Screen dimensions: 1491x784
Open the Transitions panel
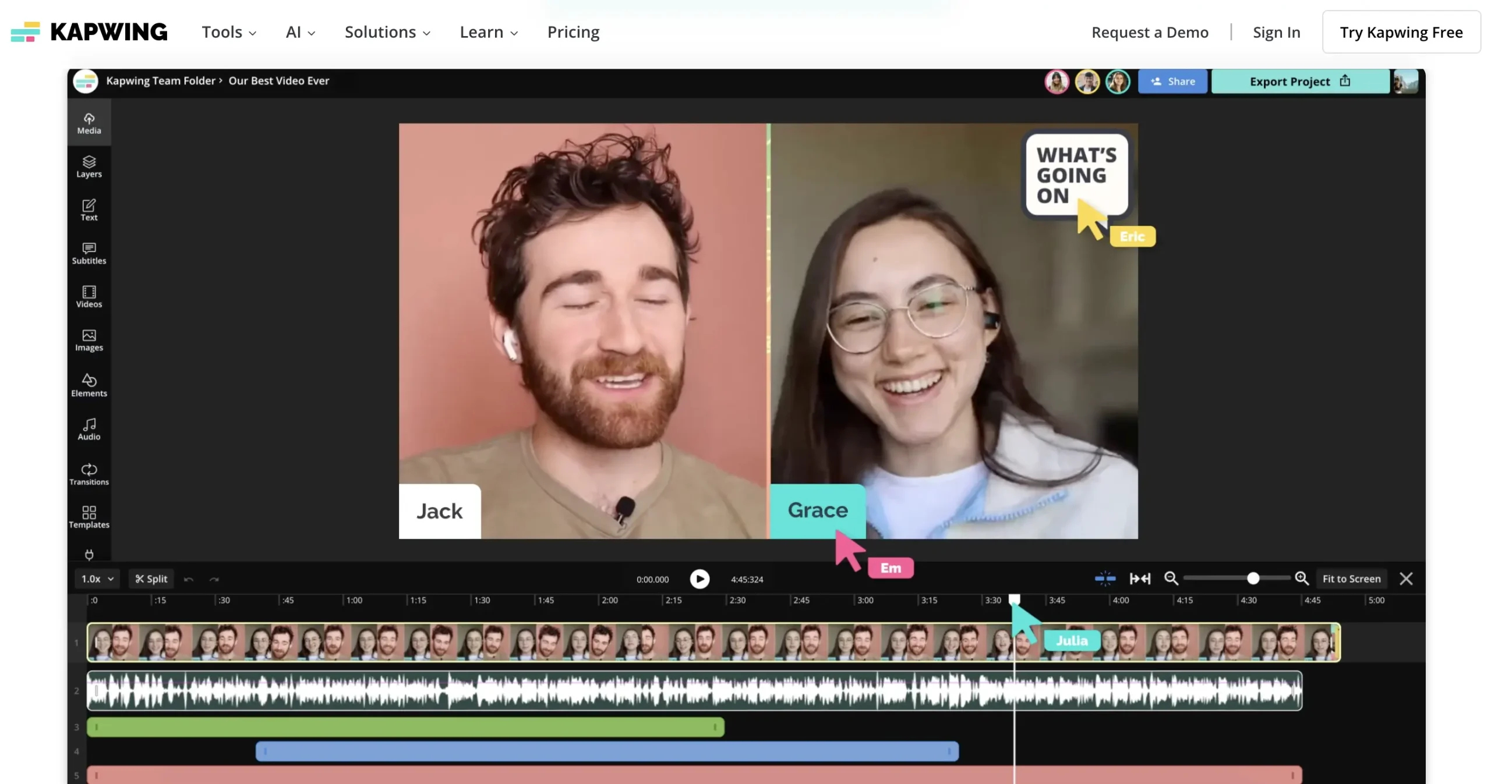tap(89, 474)
